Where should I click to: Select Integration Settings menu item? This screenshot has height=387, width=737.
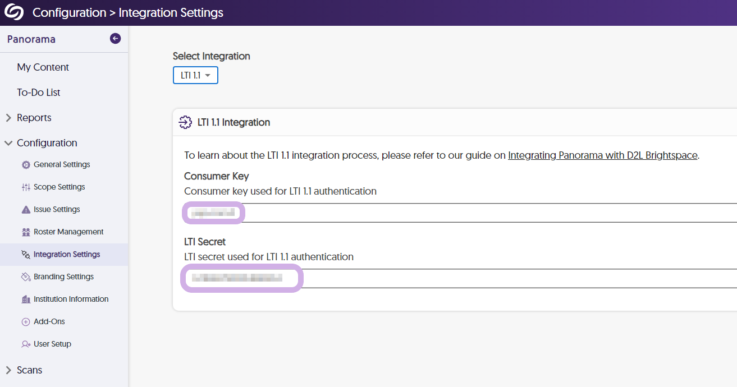click(x=67, y=255)
